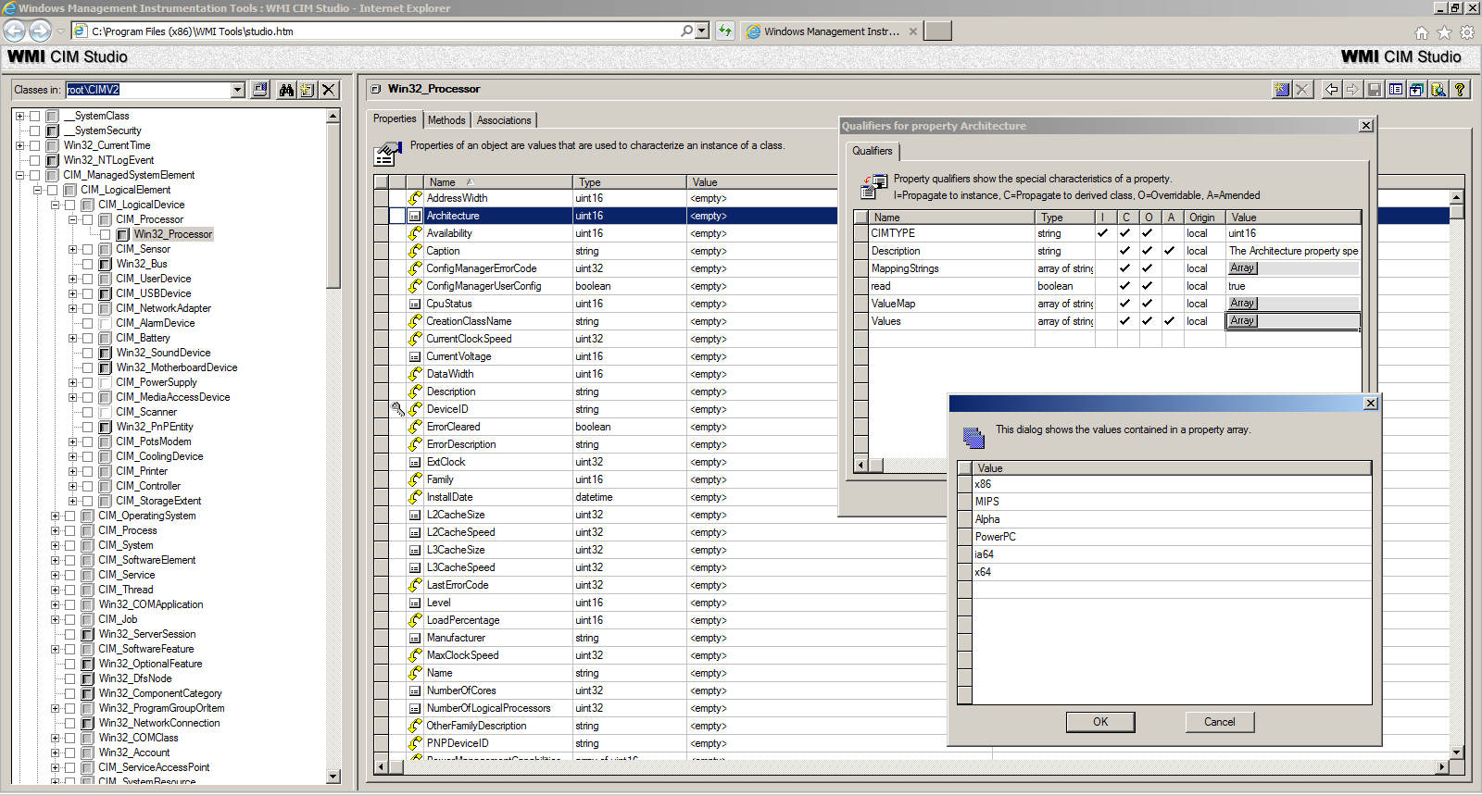Open the Array button for MappingStrings
1482x796 pixels.
(x=1243, y=268)
